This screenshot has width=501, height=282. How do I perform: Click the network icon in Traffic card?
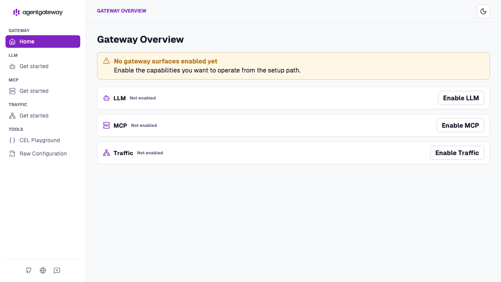[x=106, y=153]
